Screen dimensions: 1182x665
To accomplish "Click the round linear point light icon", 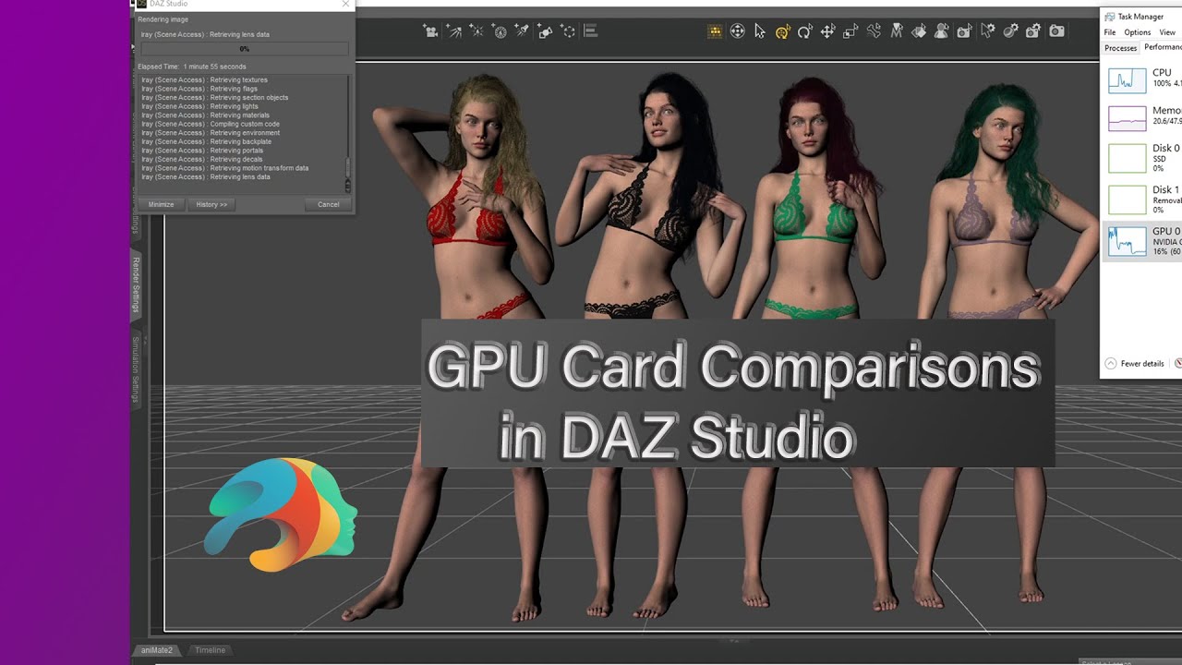I will coord(500,31).
